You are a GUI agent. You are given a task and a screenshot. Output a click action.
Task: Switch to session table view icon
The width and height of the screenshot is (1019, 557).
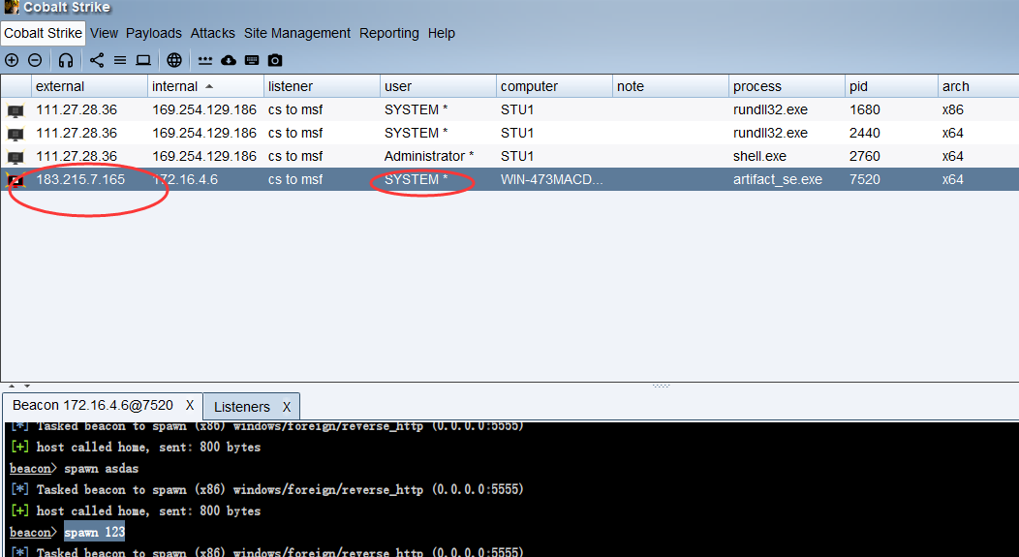click(x=120, y=60)
